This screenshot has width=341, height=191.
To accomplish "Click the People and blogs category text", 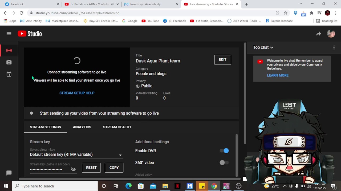I will (151, 74).
